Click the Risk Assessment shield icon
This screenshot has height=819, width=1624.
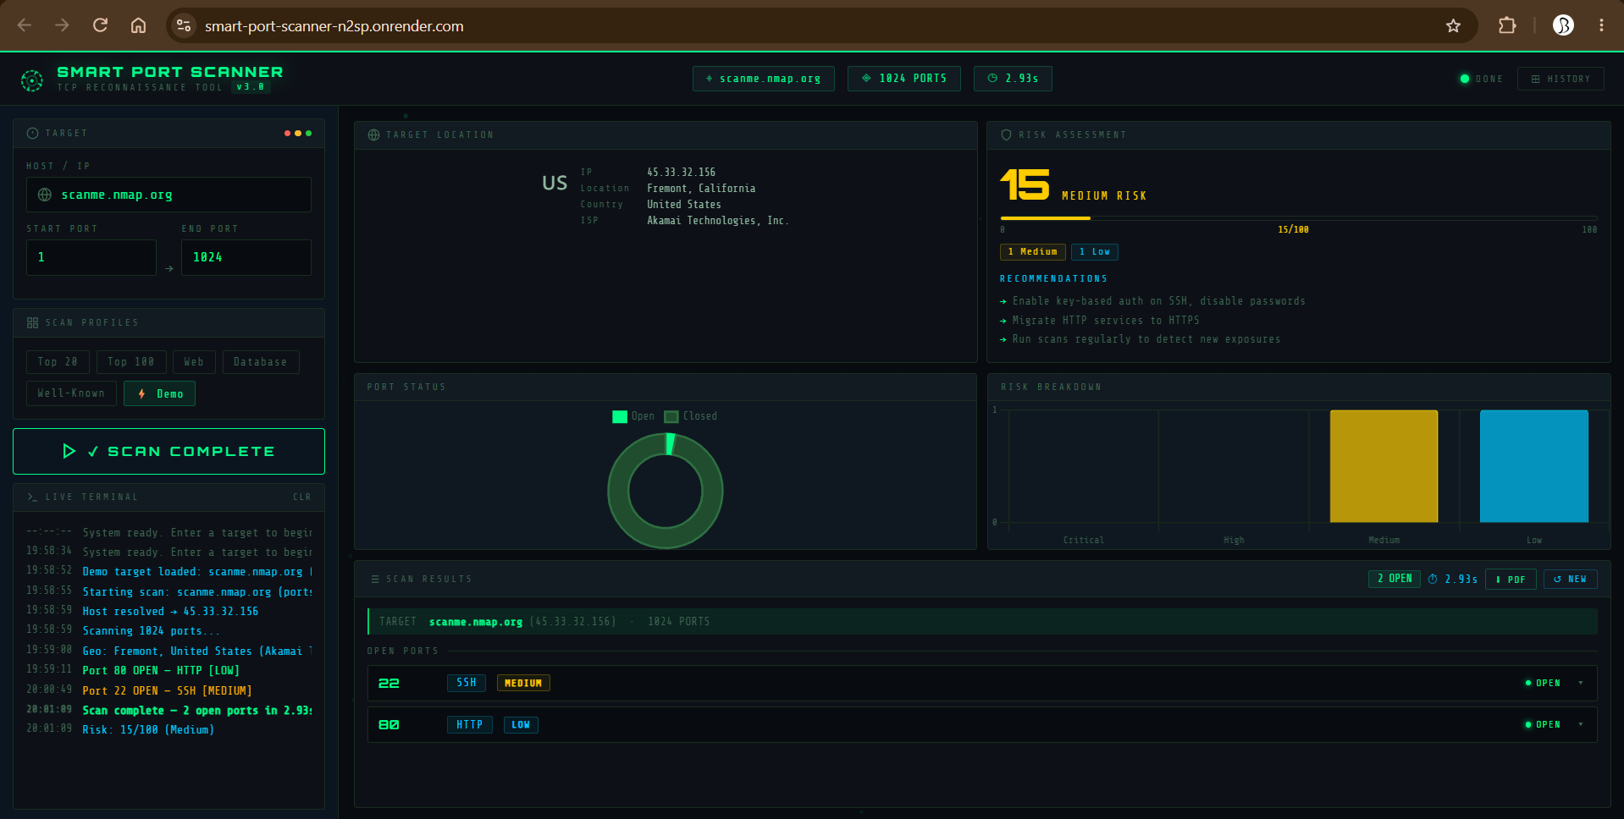pyautogui.click(x=1006, y=135)
